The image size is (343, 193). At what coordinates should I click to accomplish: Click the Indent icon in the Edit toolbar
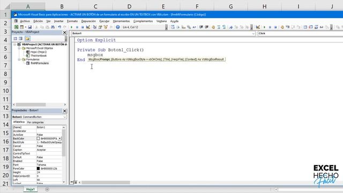click(201, 27)
